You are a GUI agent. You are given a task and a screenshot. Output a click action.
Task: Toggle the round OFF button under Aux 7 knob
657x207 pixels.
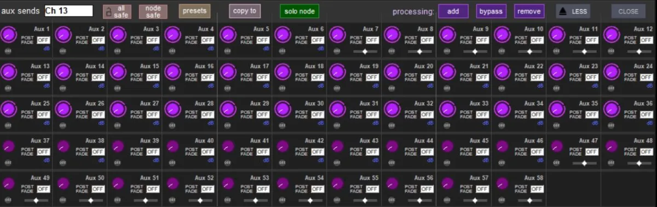tap(337, 51)
